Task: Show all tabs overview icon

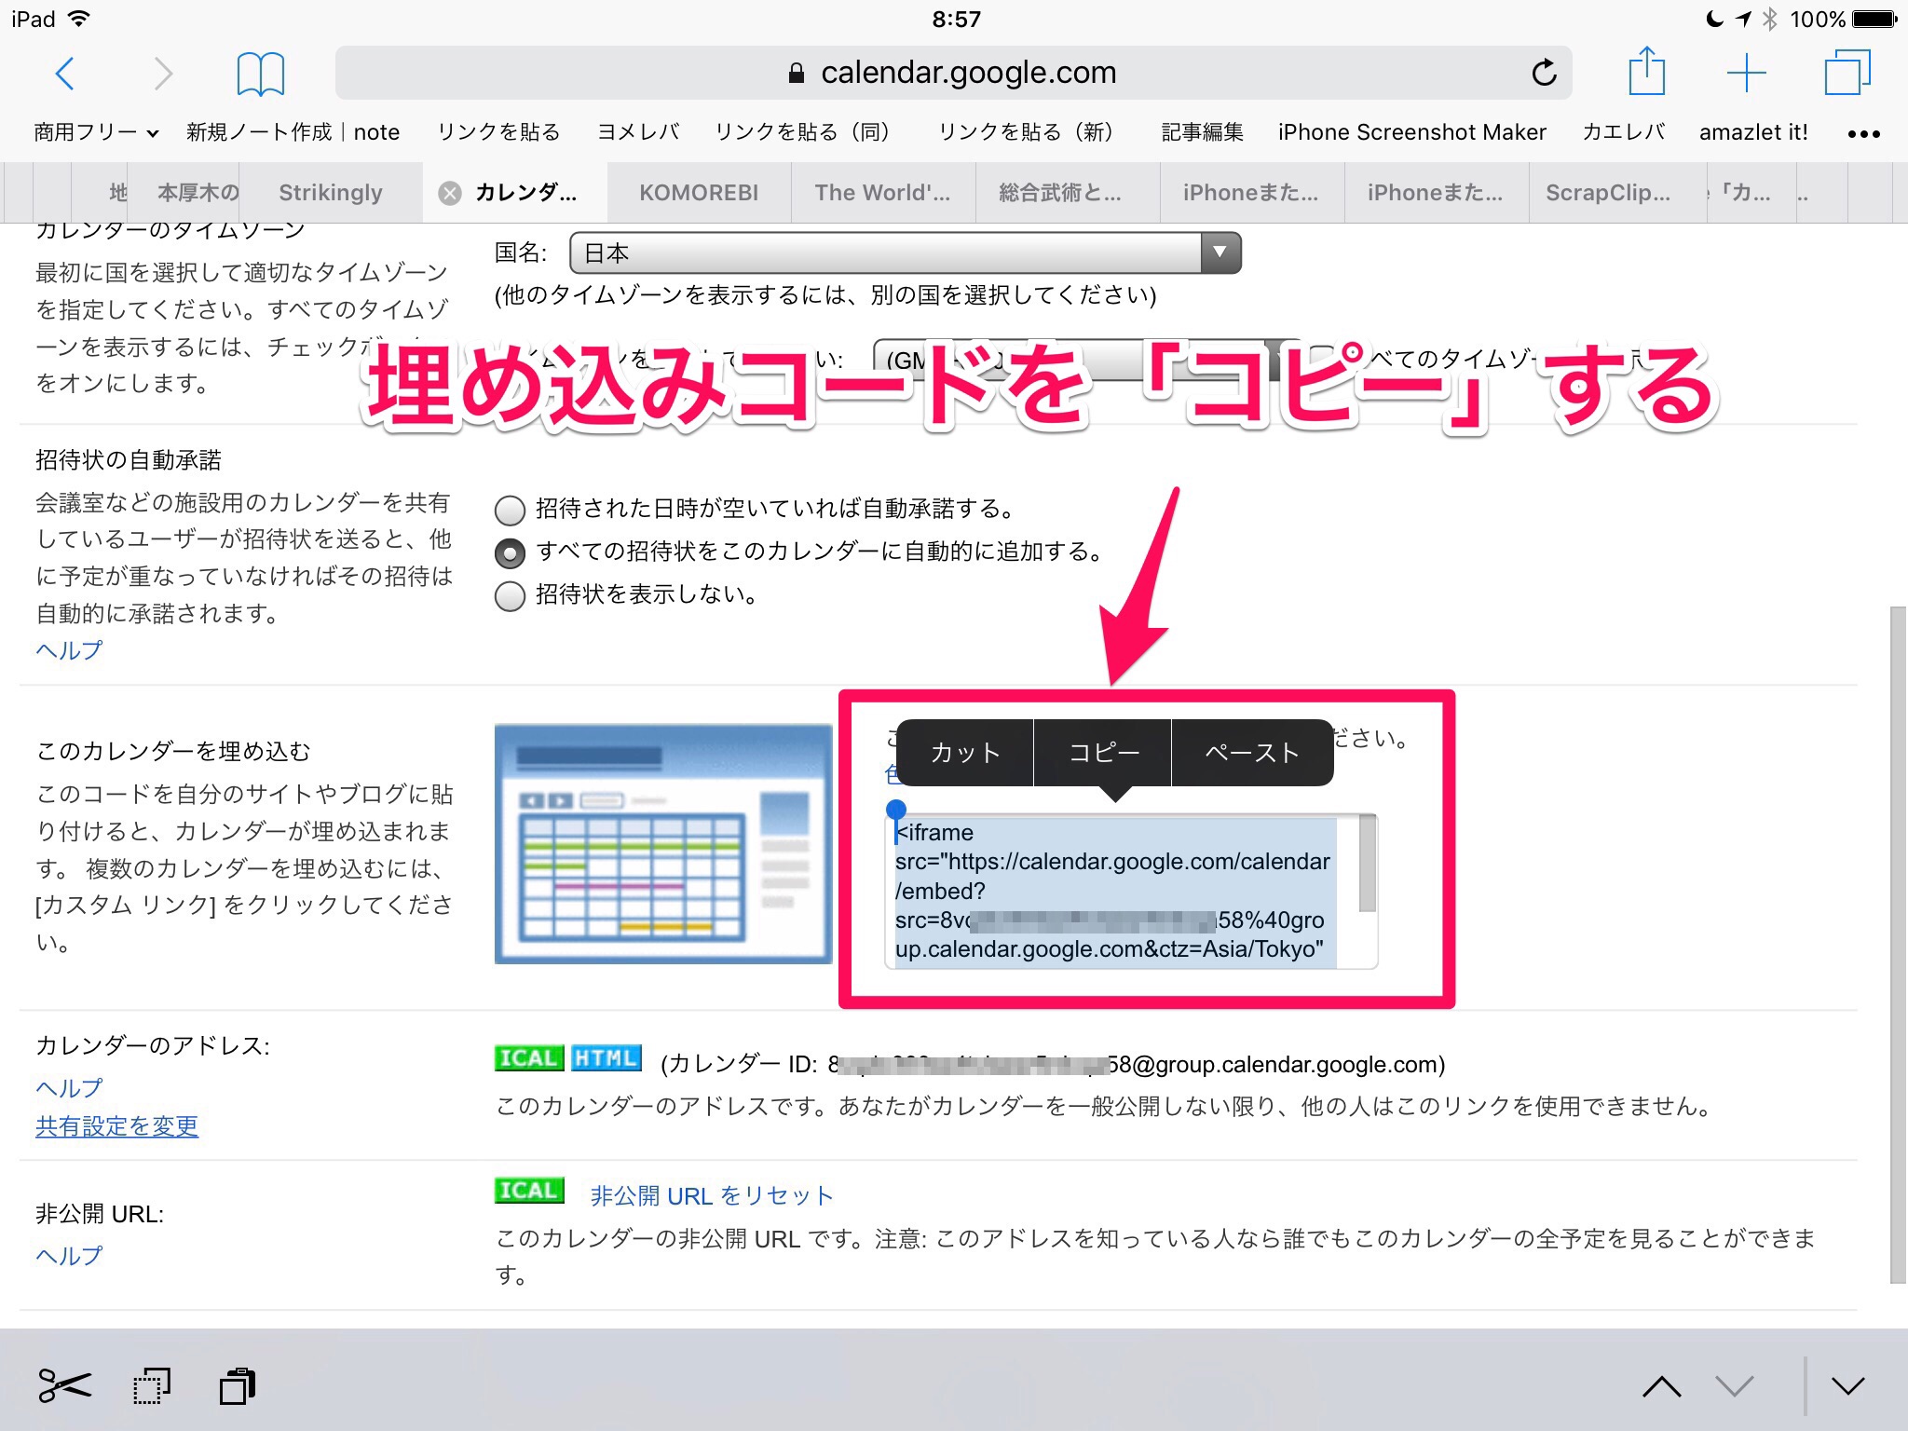Action: pyautogui.click(x=1847, y=73)
